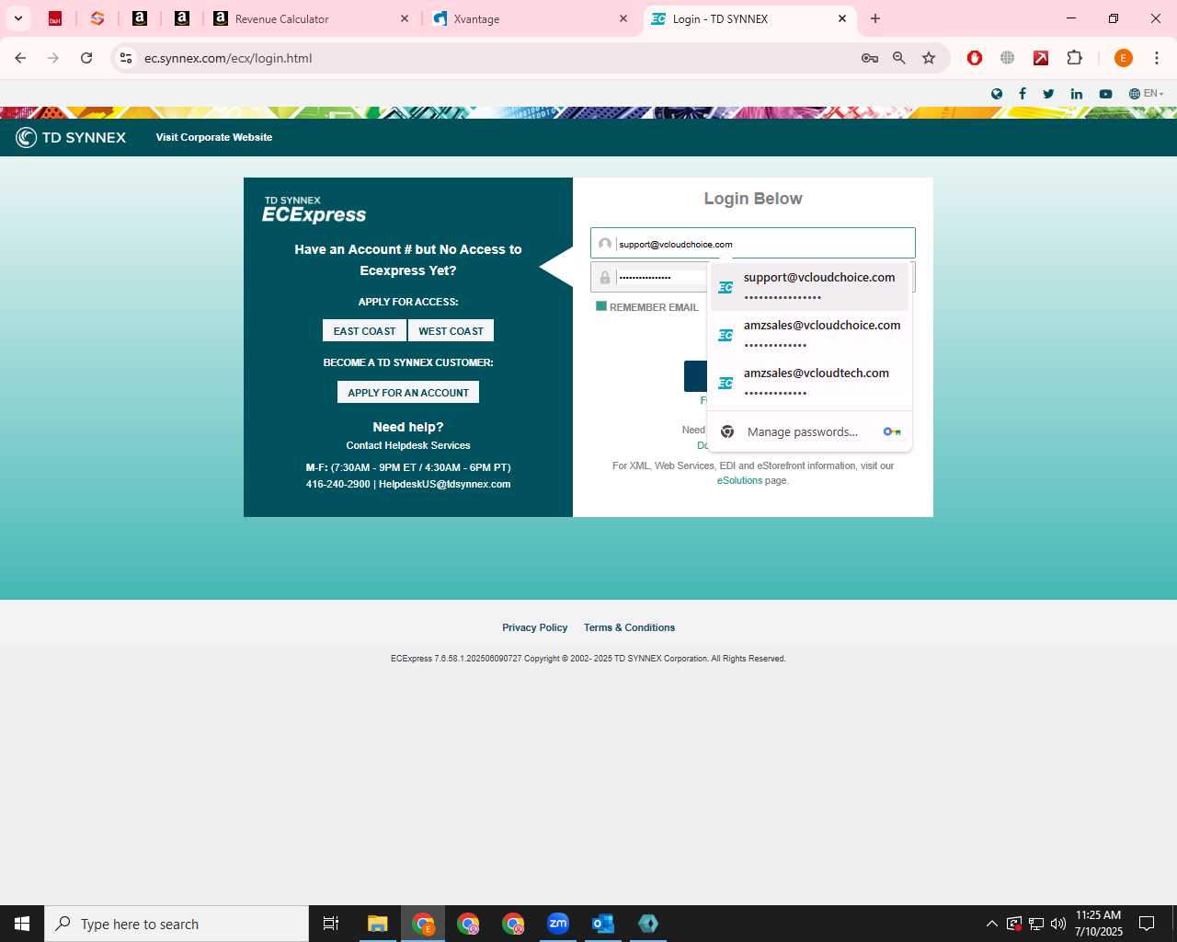The width and height of the screenshot is (1177, 942).
Task: Select saved login amzsales@vcloudtech.com
Action: coord(809,383)
